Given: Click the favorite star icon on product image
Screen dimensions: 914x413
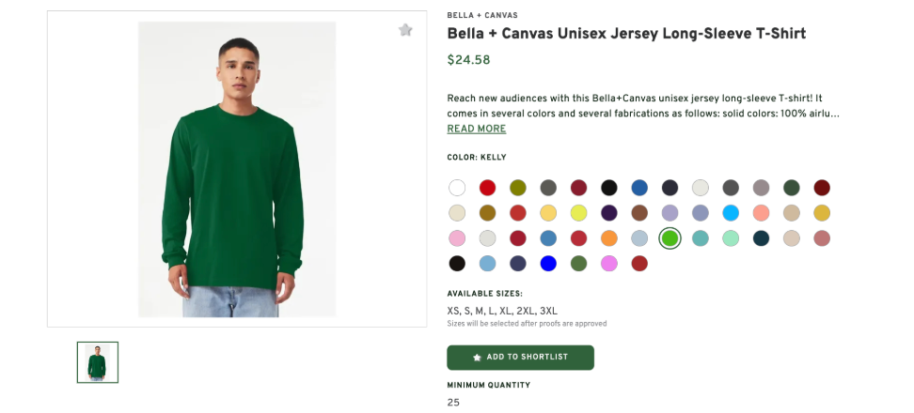Looking at the screenshot, I should (405, 30).
